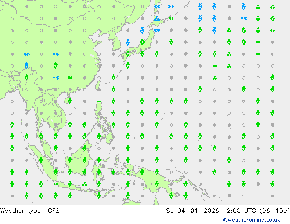Image resolution: width=290 pixels, height=224 pixels.
Task: Click the green drizzle symbol just east of Hokkaido
Action: (171, 18)
